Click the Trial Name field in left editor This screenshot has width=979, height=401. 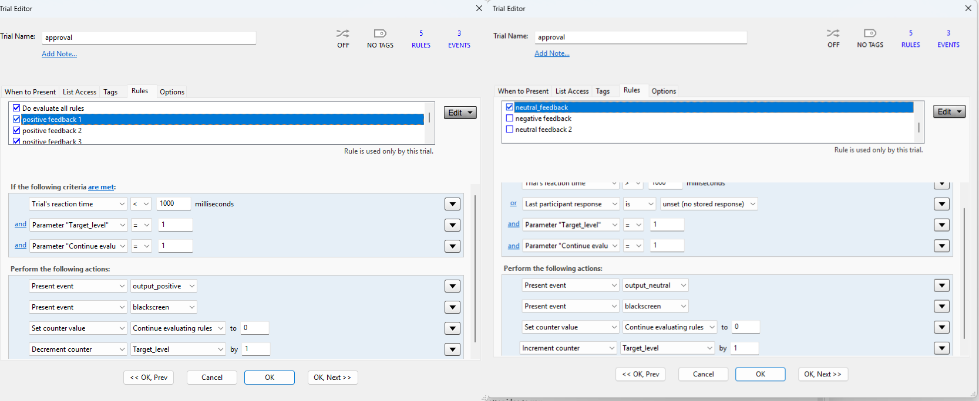[149, 38]
